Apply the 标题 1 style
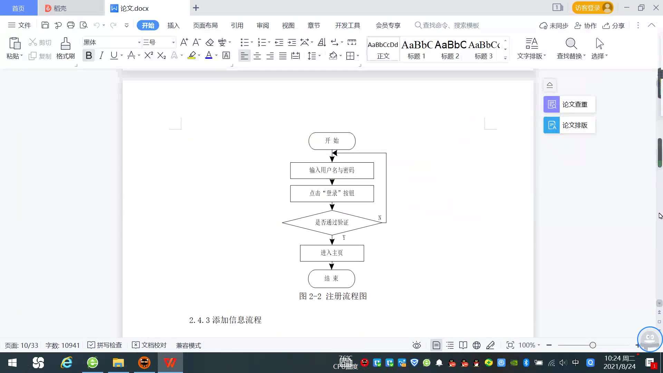 416,49
